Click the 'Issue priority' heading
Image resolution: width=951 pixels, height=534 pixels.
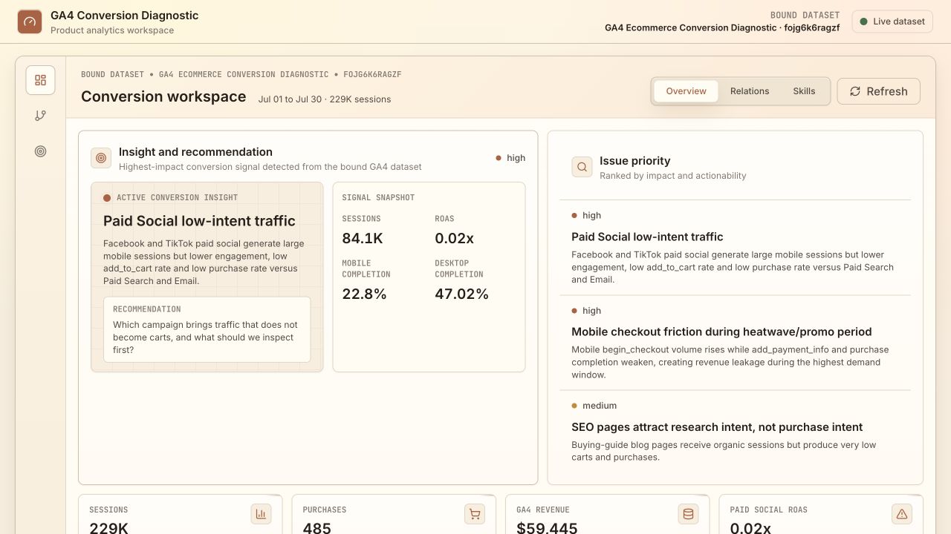click(x=635, y=161)
